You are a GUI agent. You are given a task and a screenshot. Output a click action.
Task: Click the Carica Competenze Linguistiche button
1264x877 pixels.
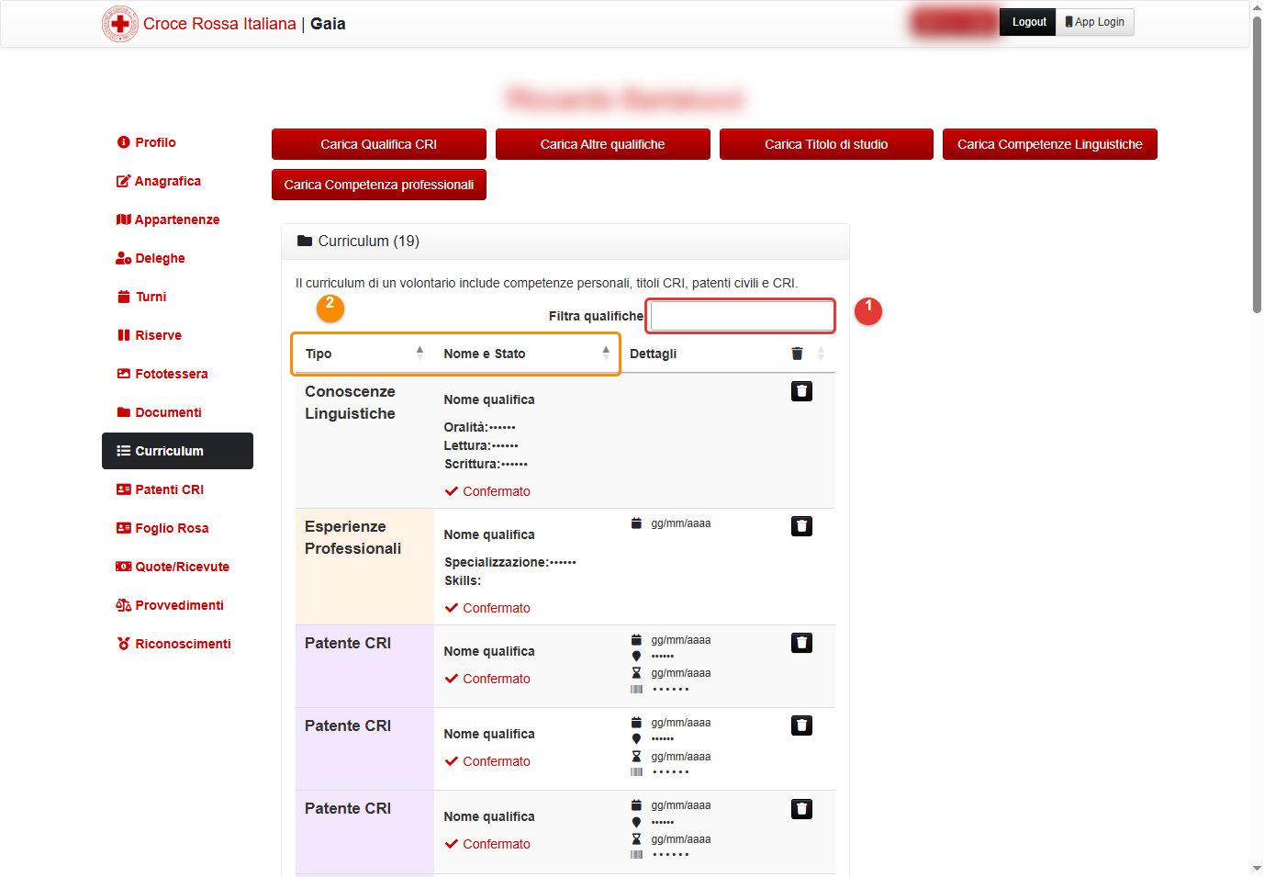click(1050, 144)
